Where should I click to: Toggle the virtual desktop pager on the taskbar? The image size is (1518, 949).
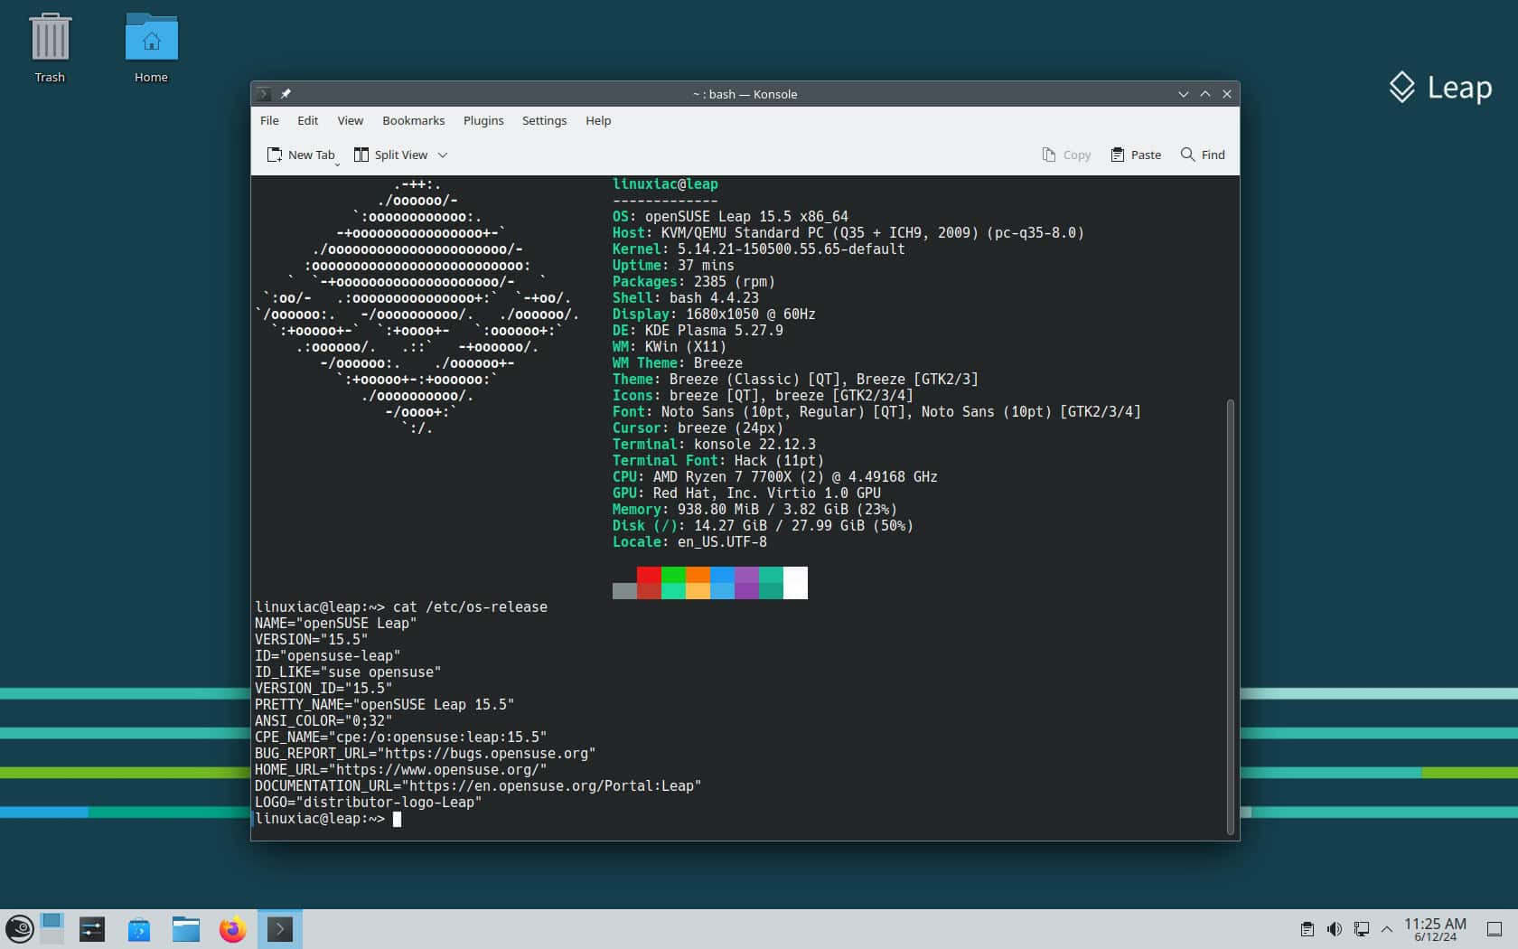[x=53, y=928]
